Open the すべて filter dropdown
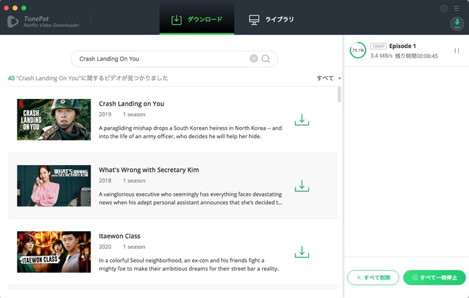This screenshot has width=469, height=298. pyautogui.click(x=329, y=78)
